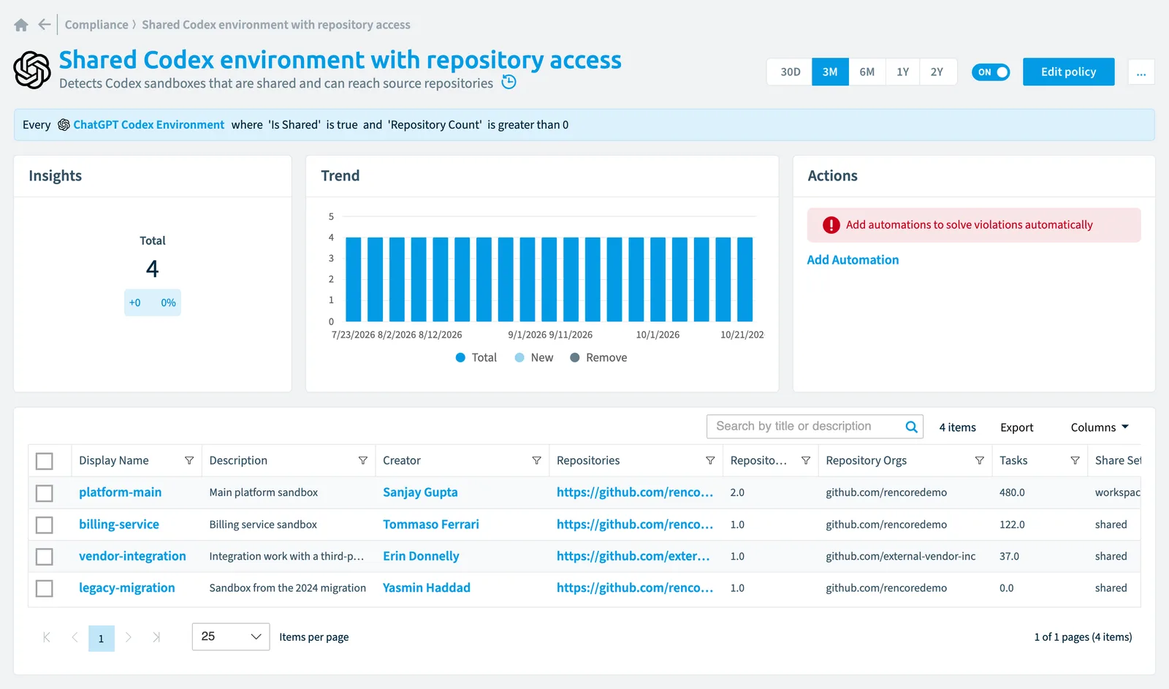The width and height of the screenshot is (1169, 689).
Task: Select the vendor-integration row checkbox
Action: point(45,557)
